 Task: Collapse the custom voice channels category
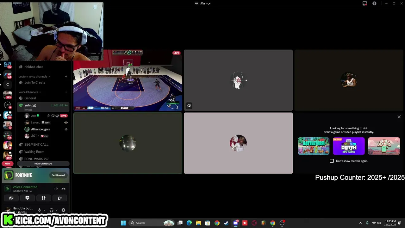click(34, 76)
